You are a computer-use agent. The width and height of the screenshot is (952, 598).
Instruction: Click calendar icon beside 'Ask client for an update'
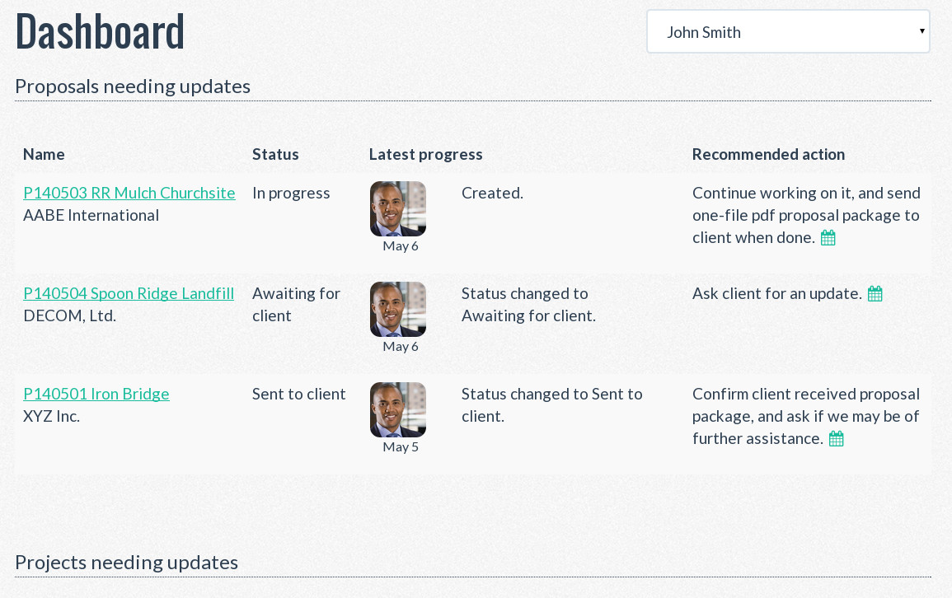pyautogui.click(x=875, y=293)
